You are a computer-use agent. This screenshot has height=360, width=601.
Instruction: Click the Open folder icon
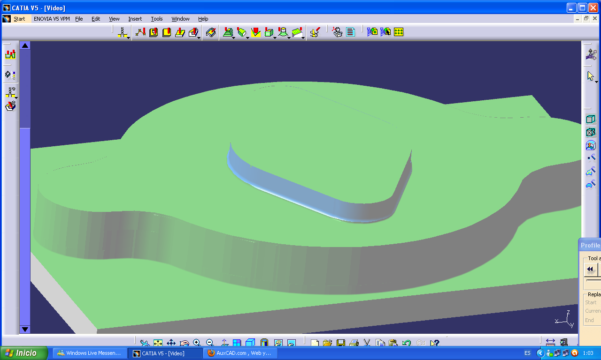tap(328, 343)
